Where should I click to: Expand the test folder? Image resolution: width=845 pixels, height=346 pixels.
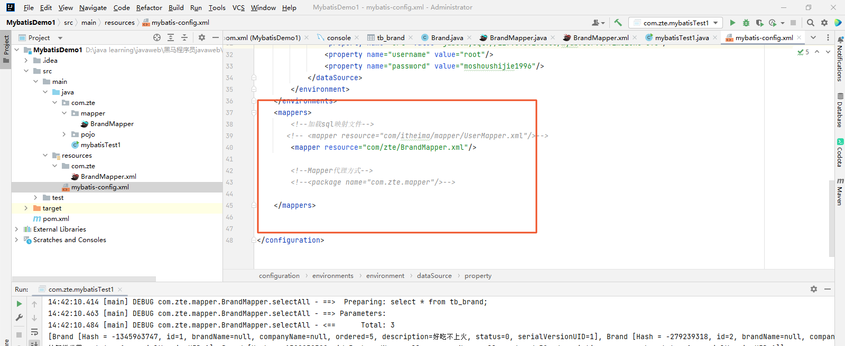coord(35,197)
